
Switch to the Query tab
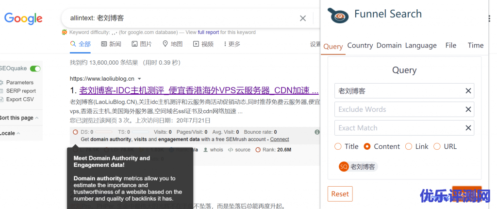point(333,46)
